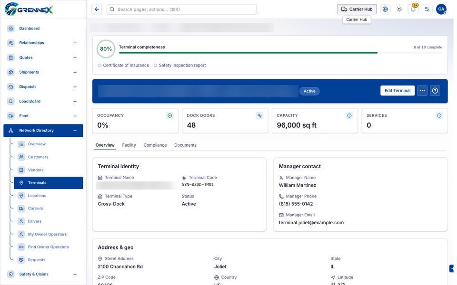The width and height of the screenshot is (457, 285).
Task: Expand the Relationships menu
Action: click(75, 43)
